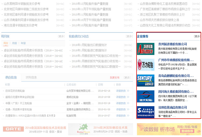Open the 年报 tab
This screenshot has height=137, width=202.
tap(23, 43)
